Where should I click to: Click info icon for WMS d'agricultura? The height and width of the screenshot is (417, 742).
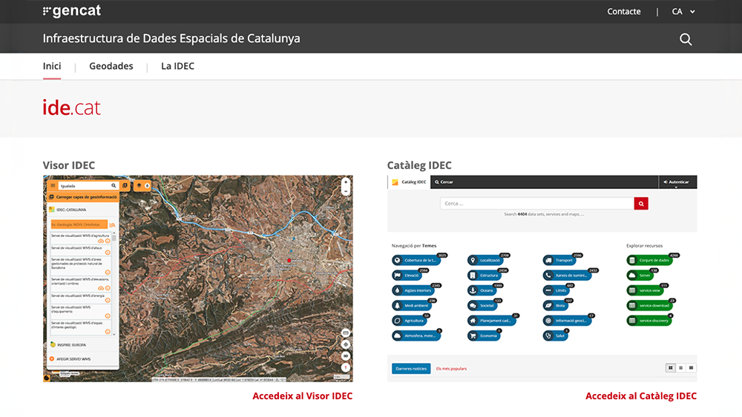pyautogui.click(x=108, y=241)
